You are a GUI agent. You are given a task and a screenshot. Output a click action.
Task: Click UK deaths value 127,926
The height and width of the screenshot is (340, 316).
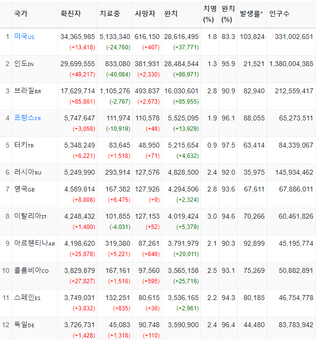tap(147, 189)
